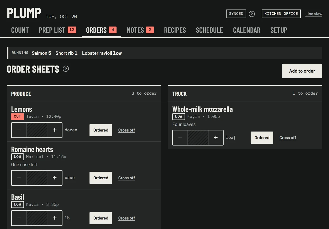Click the Add to order button
Screen dimensions: 329x229
[x=302, y=71]
